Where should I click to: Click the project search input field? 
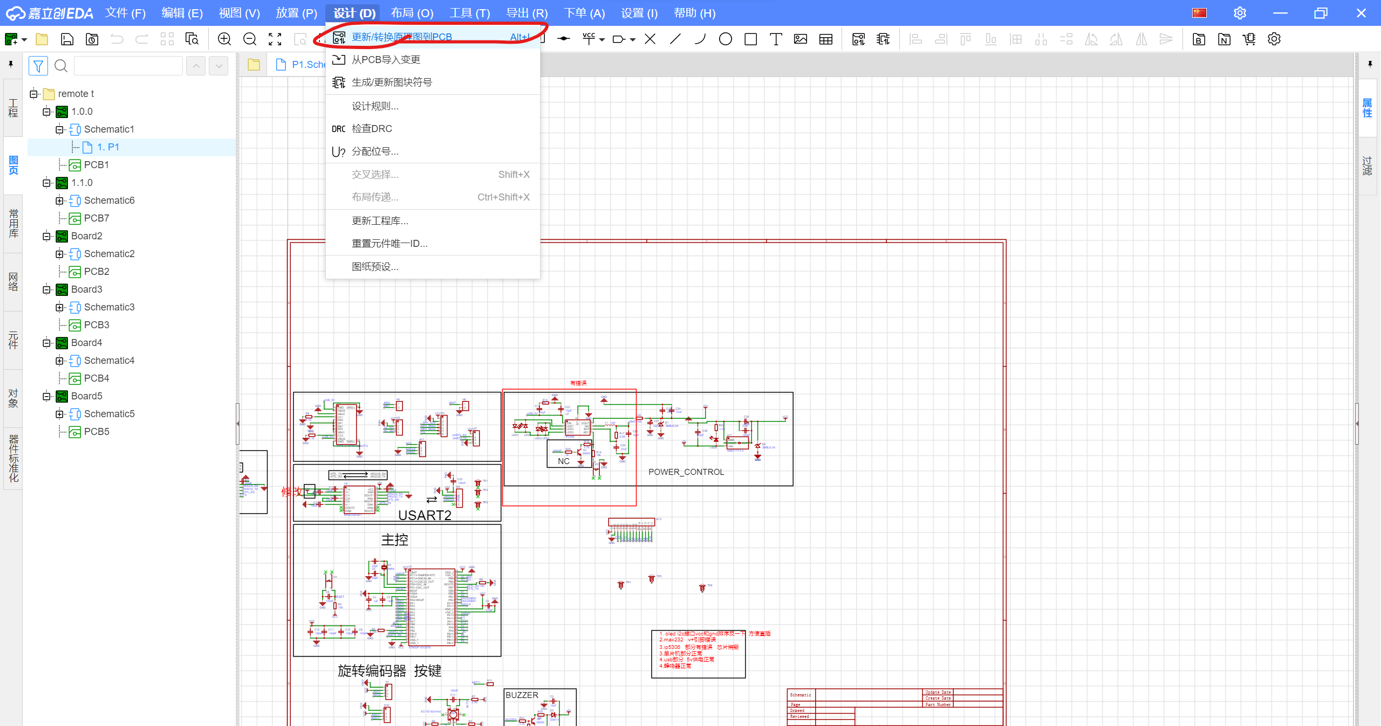[x=128, y=66]
